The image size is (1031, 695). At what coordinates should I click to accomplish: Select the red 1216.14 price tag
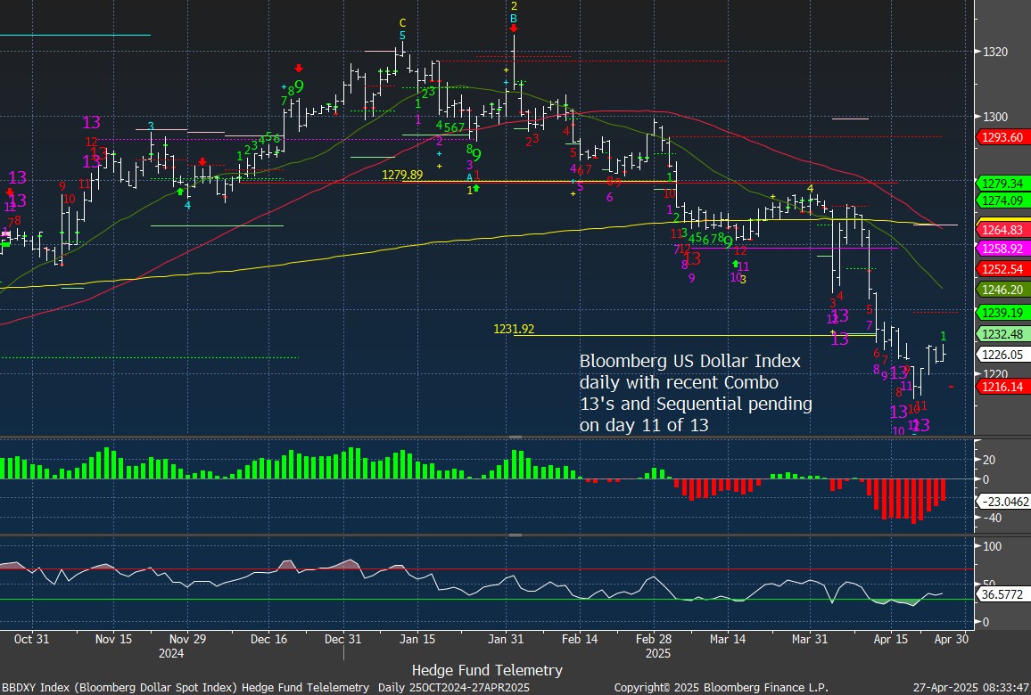point(1002,386)
